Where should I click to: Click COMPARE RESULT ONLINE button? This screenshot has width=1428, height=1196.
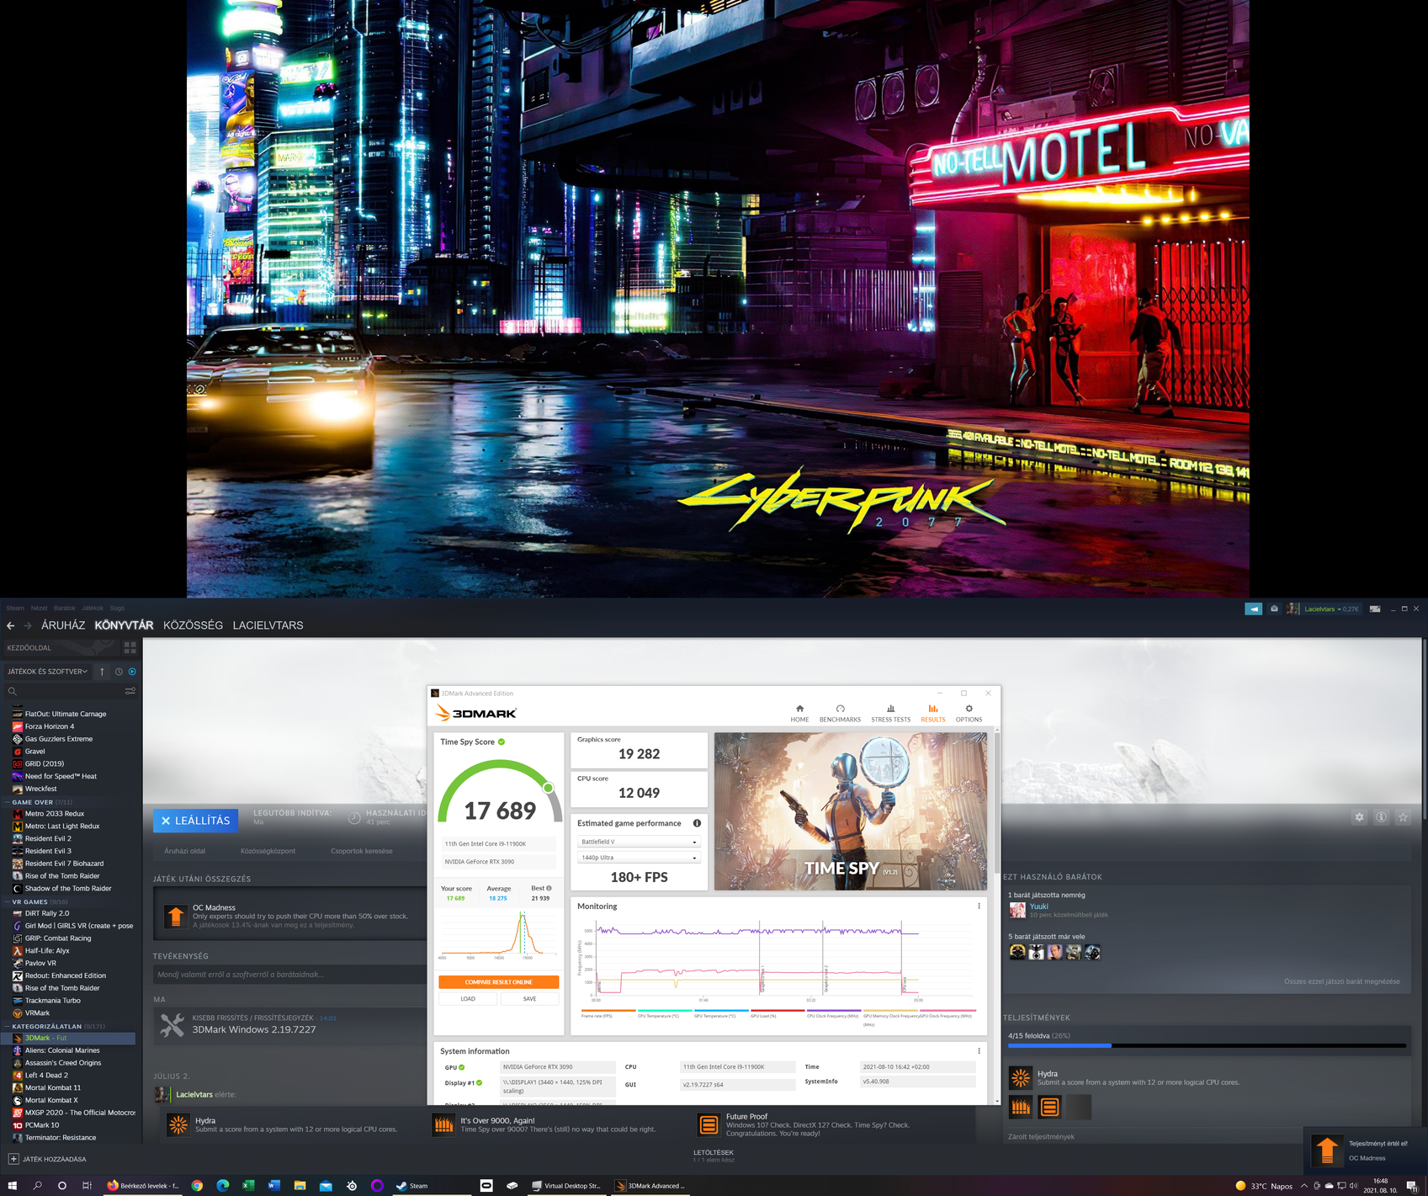click(x=498, y=982)
